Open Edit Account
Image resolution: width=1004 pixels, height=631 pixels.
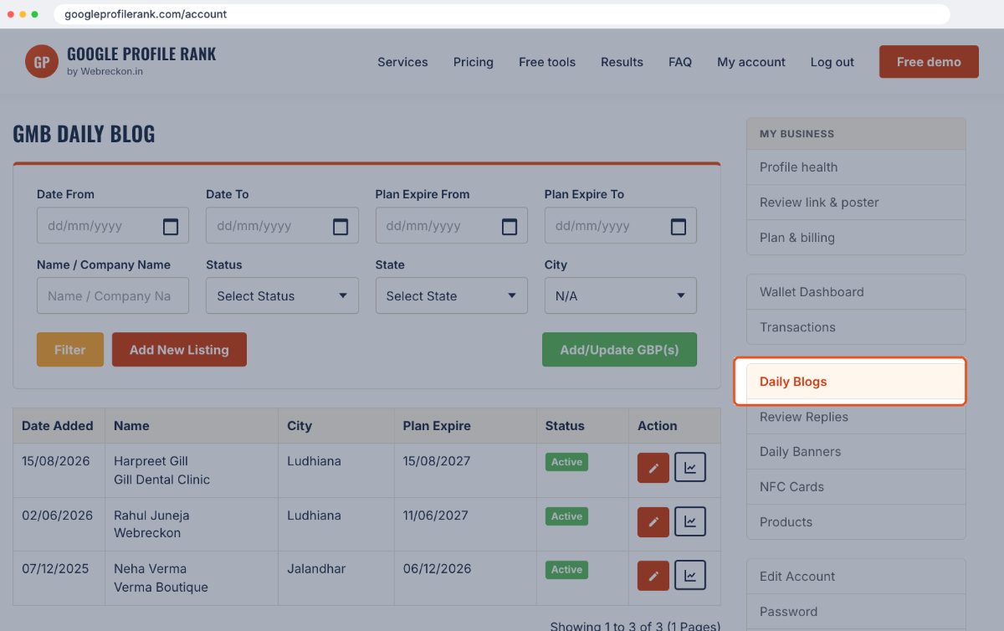pos(856,577)
